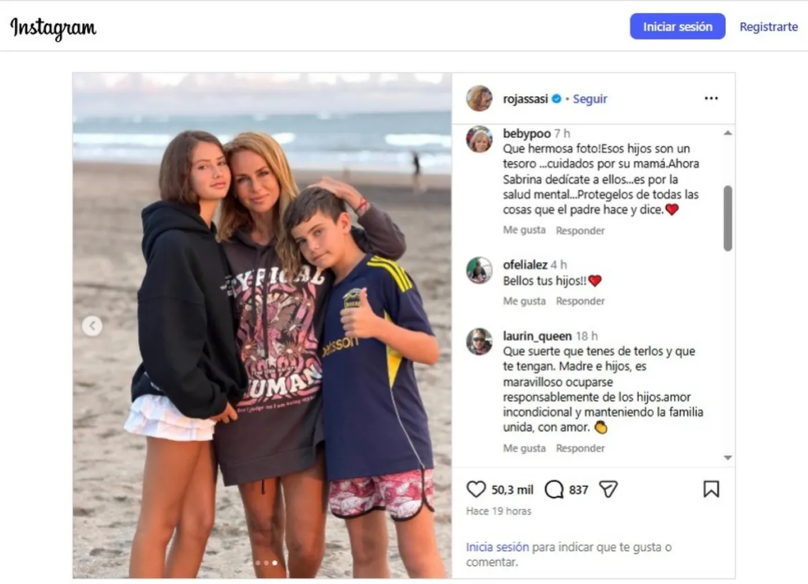Viewport: 808px width, 584px height.
Task: Click the comments scrollbar thumb
Action: (727, 219)
